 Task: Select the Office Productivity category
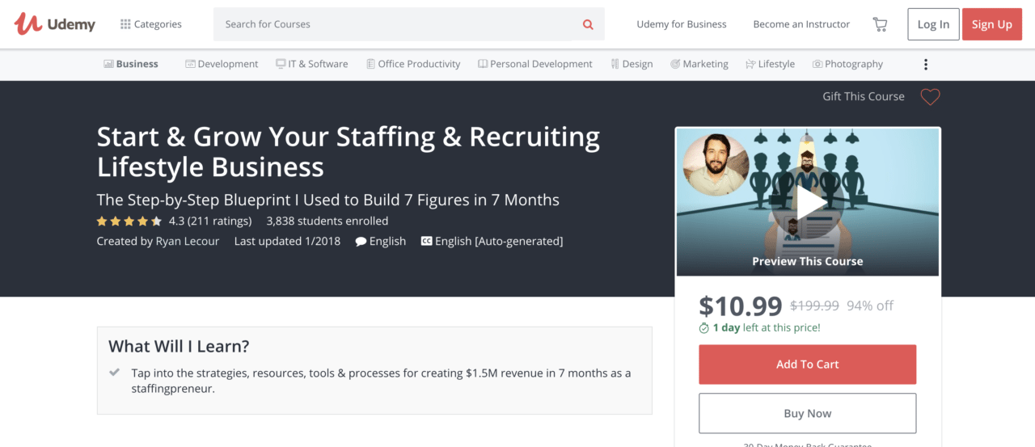412,64
